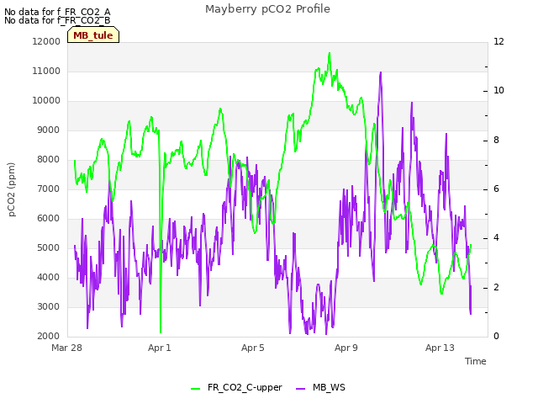Click the MB_tule annotation label
Image resolution: width=538 pixels, height=404 pixels.
tap(93, 35)
